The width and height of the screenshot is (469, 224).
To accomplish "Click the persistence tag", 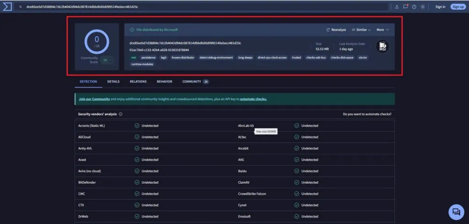I will click(148, 57).
